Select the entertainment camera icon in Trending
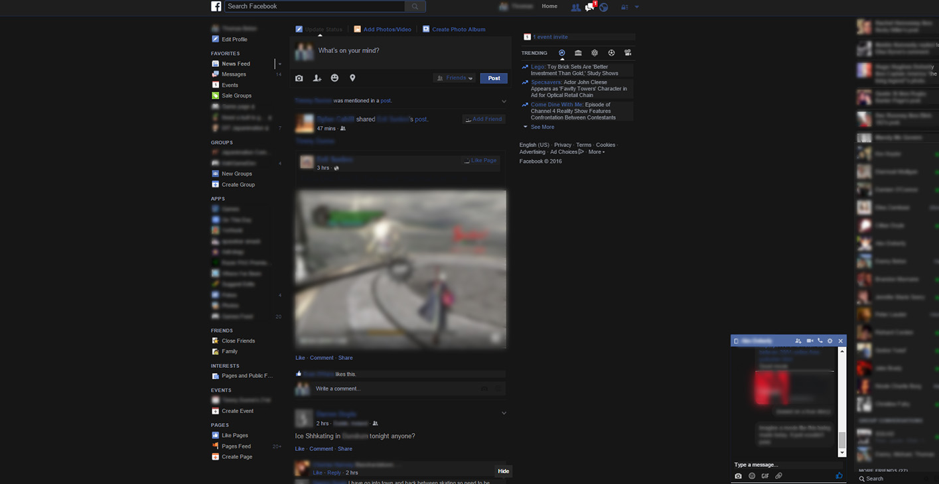939x484 pixels. coord(628,53)
